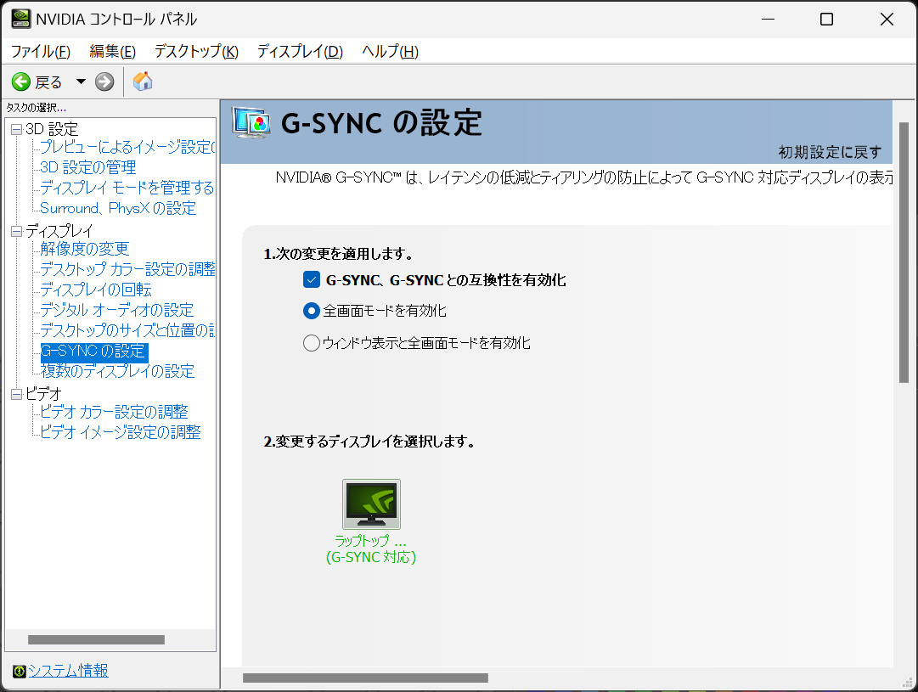Open the デスクトップ(K) menu
This screenshot has height=692, width=918.
tap(196, 52)
